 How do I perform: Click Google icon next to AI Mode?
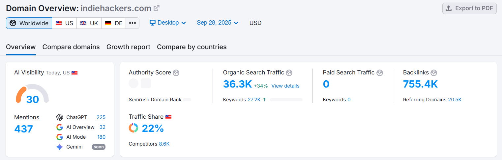(60, 137)
